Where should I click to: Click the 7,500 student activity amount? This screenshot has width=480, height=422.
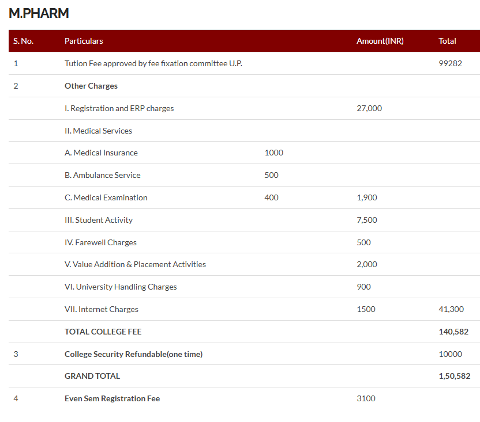pos(367,220)
